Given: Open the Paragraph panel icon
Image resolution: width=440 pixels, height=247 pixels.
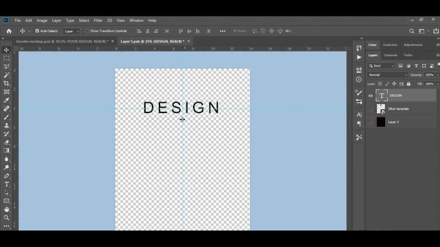Looking at the screenshot, I should [x=359, y=123].
